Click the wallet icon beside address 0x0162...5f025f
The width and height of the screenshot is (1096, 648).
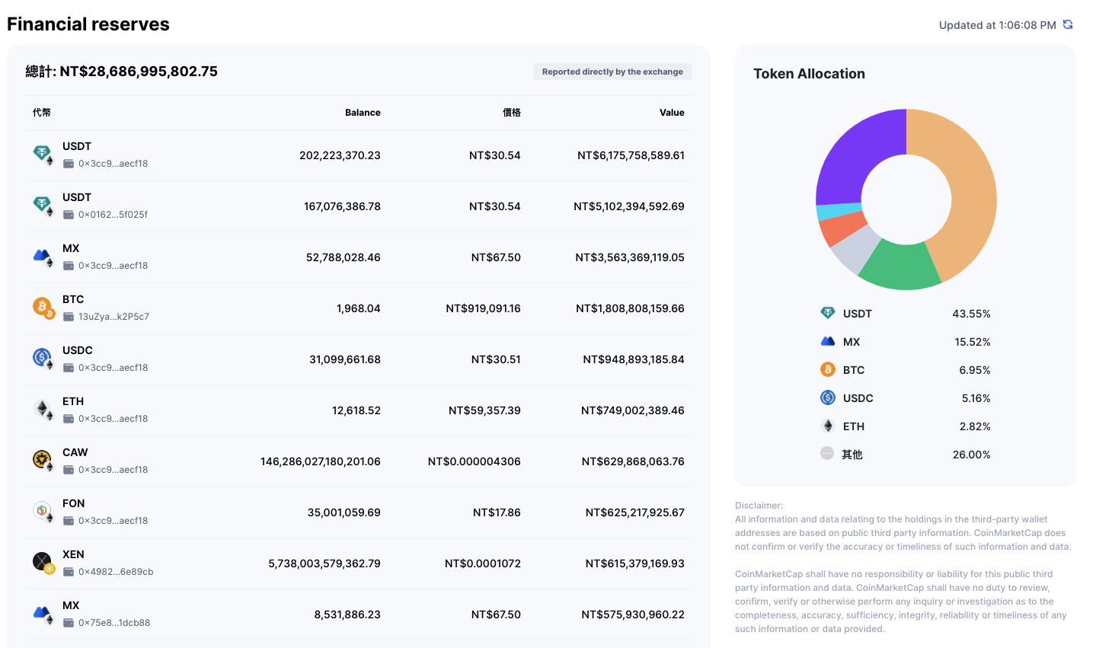[69, 215]
